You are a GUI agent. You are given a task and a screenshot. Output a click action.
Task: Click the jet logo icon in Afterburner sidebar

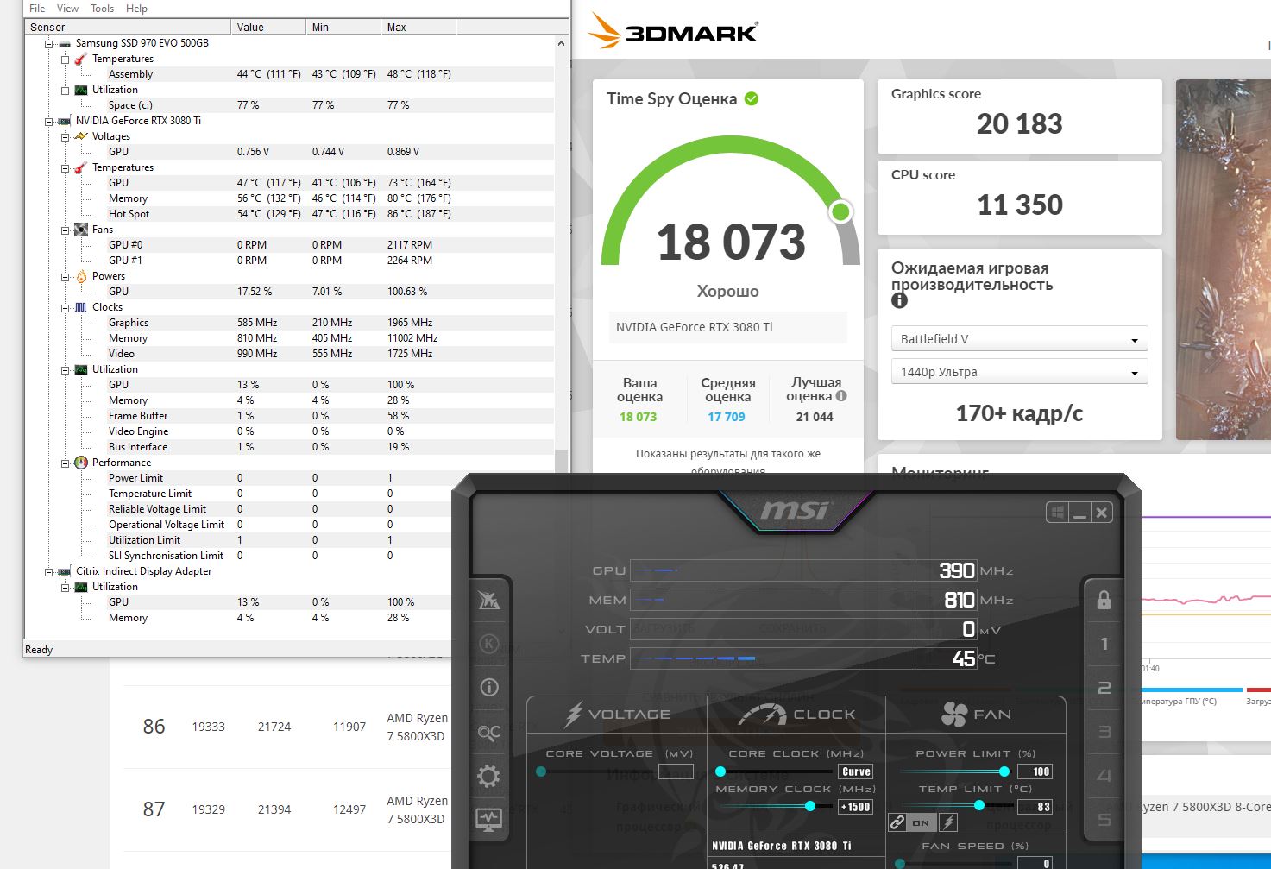click(489, 600)
